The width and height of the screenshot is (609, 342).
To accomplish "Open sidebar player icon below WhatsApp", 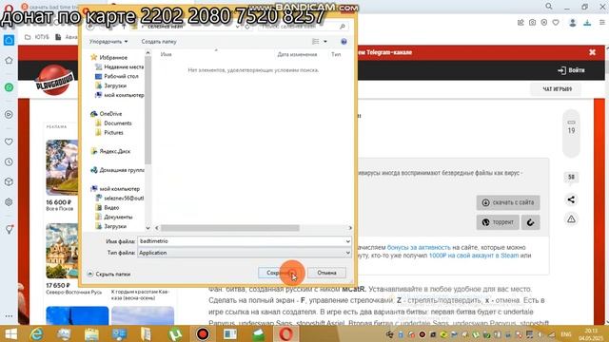I will 9,114.
